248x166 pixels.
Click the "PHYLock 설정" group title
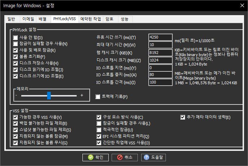click(x=24, y=30)
